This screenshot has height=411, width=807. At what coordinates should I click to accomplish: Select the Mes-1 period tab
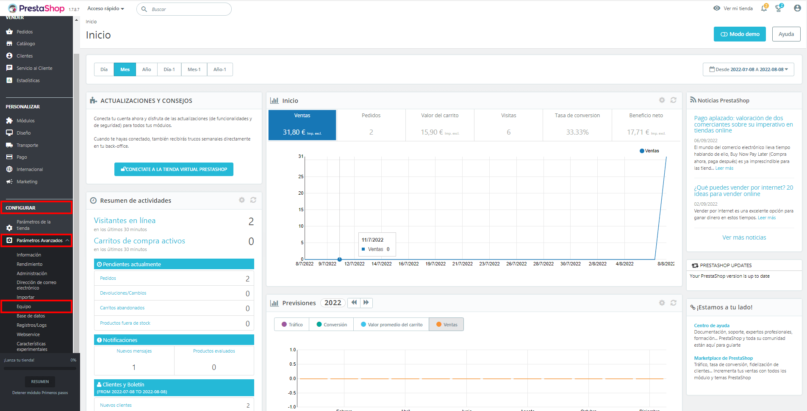coord(194,69)
